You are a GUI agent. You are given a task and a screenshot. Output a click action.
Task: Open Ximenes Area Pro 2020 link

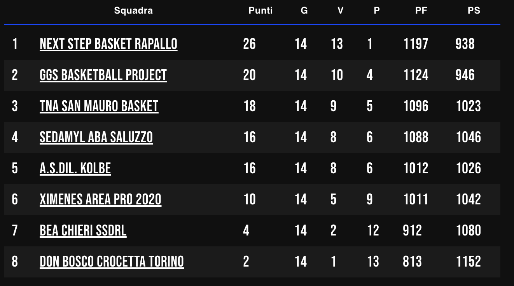click(x=100, y=199)
